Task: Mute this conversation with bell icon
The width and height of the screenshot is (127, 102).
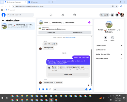Action: [x=105, y=37]
